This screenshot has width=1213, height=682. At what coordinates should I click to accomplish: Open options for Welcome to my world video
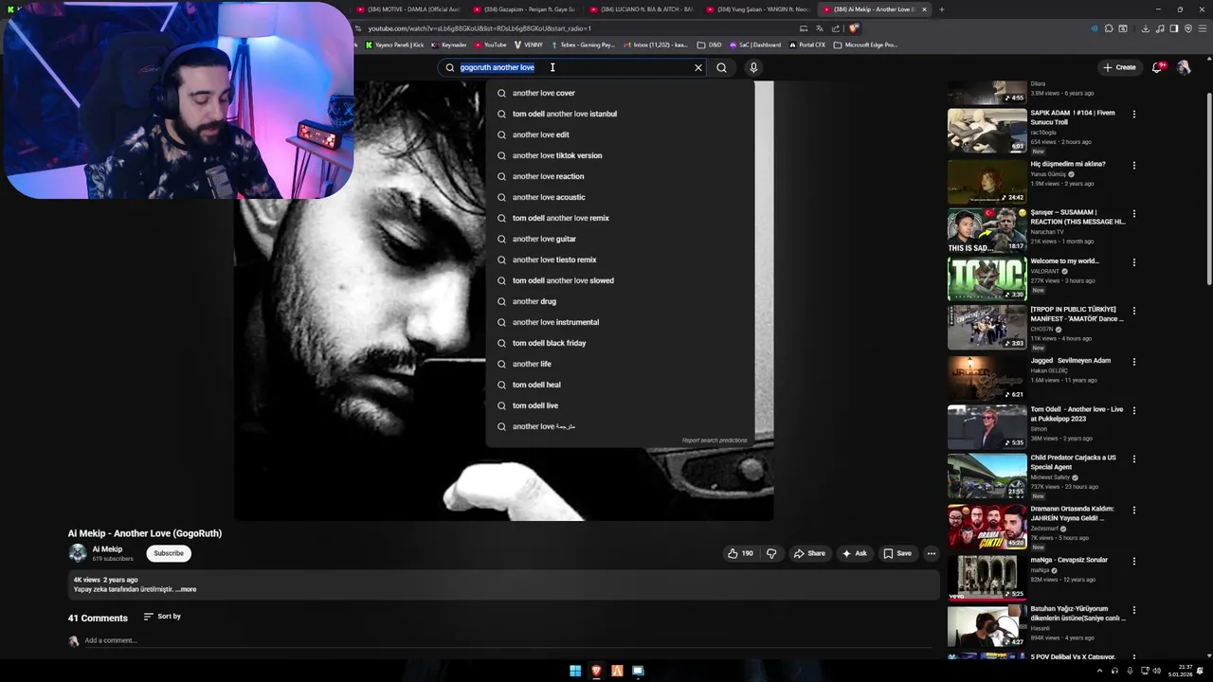point(1133,263)
